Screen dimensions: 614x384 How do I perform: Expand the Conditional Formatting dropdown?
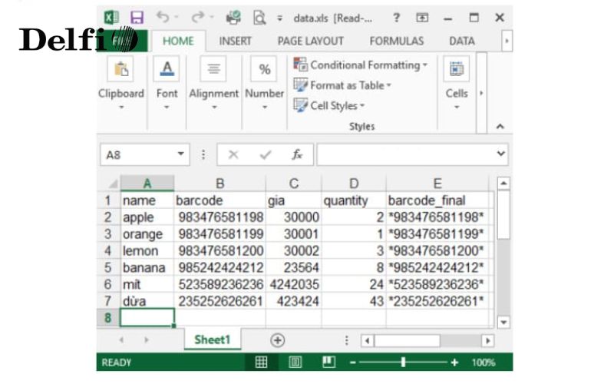coord(361,65)
